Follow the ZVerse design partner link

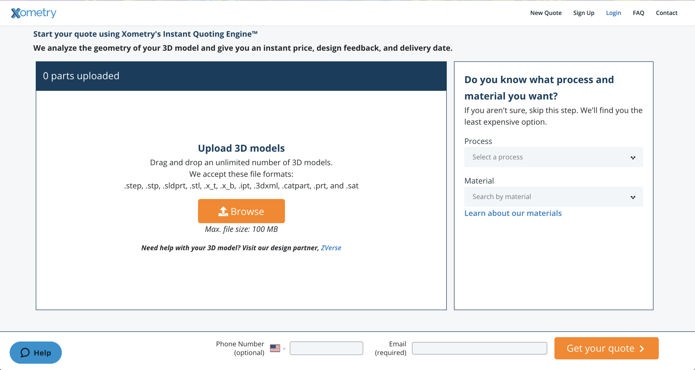click(331, 248)
